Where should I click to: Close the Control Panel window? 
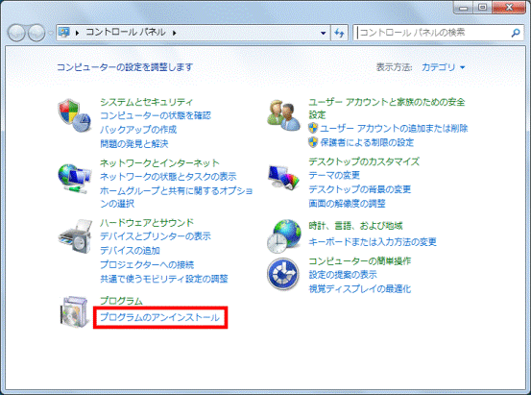[509, 8]
